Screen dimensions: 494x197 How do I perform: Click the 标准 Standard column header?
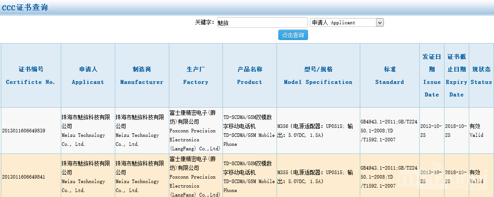(390, 75)
